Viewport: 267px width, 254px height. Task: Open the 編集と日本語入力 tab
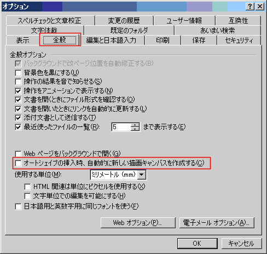click(x=111, y=40)
